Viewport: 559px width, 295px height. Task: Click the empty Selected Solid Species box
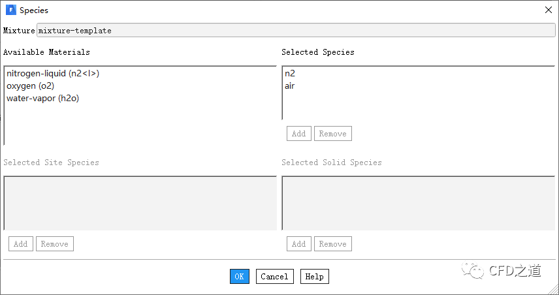click(418, 202)
